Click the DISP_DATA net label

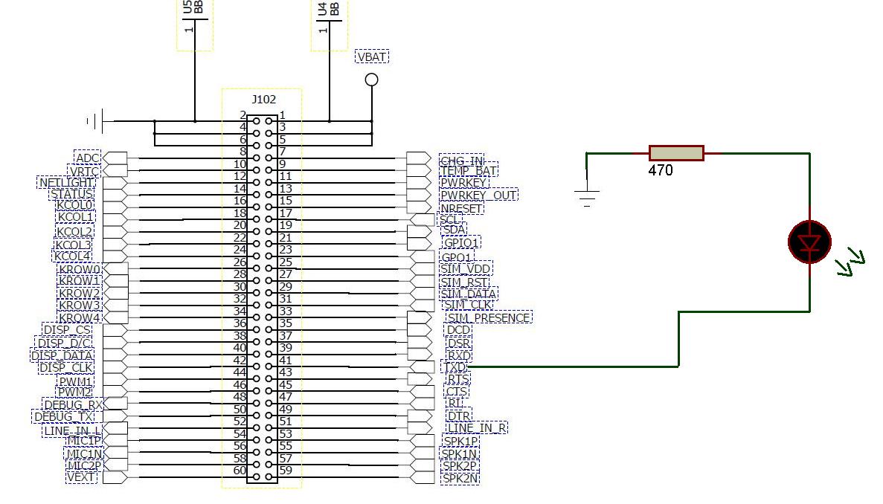[x=62, y=355]
